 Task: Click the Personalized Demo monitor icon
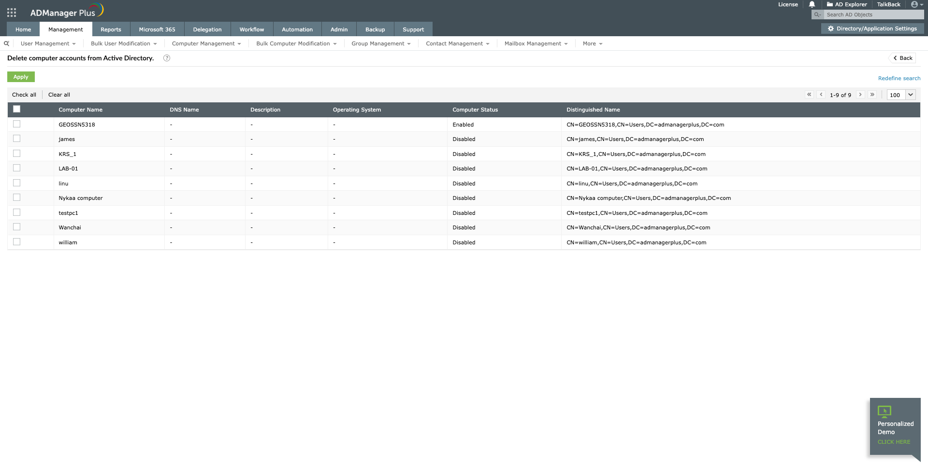tap(884, 411)
